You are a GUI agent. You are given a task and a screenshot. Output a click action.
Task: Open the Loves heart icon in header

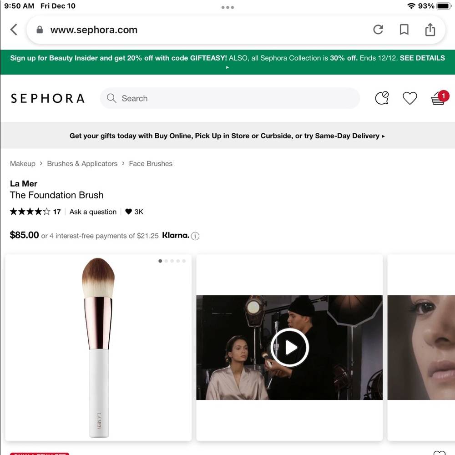(410, 98)
